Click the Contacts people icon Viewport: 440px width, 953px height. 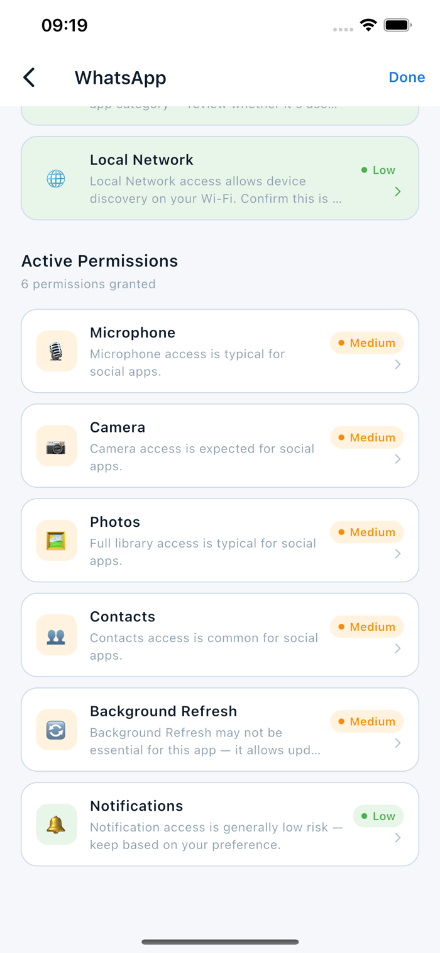coord(57,635)
